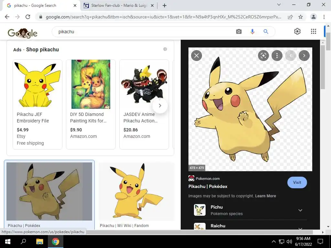Screen dimensions: 331x248
Task: Click the Pokemon.com pokeball favicon
Action: 191,178
